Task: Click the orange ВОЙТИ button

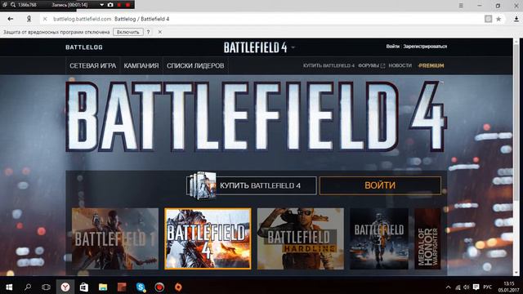Action: (x=380, y=185)
